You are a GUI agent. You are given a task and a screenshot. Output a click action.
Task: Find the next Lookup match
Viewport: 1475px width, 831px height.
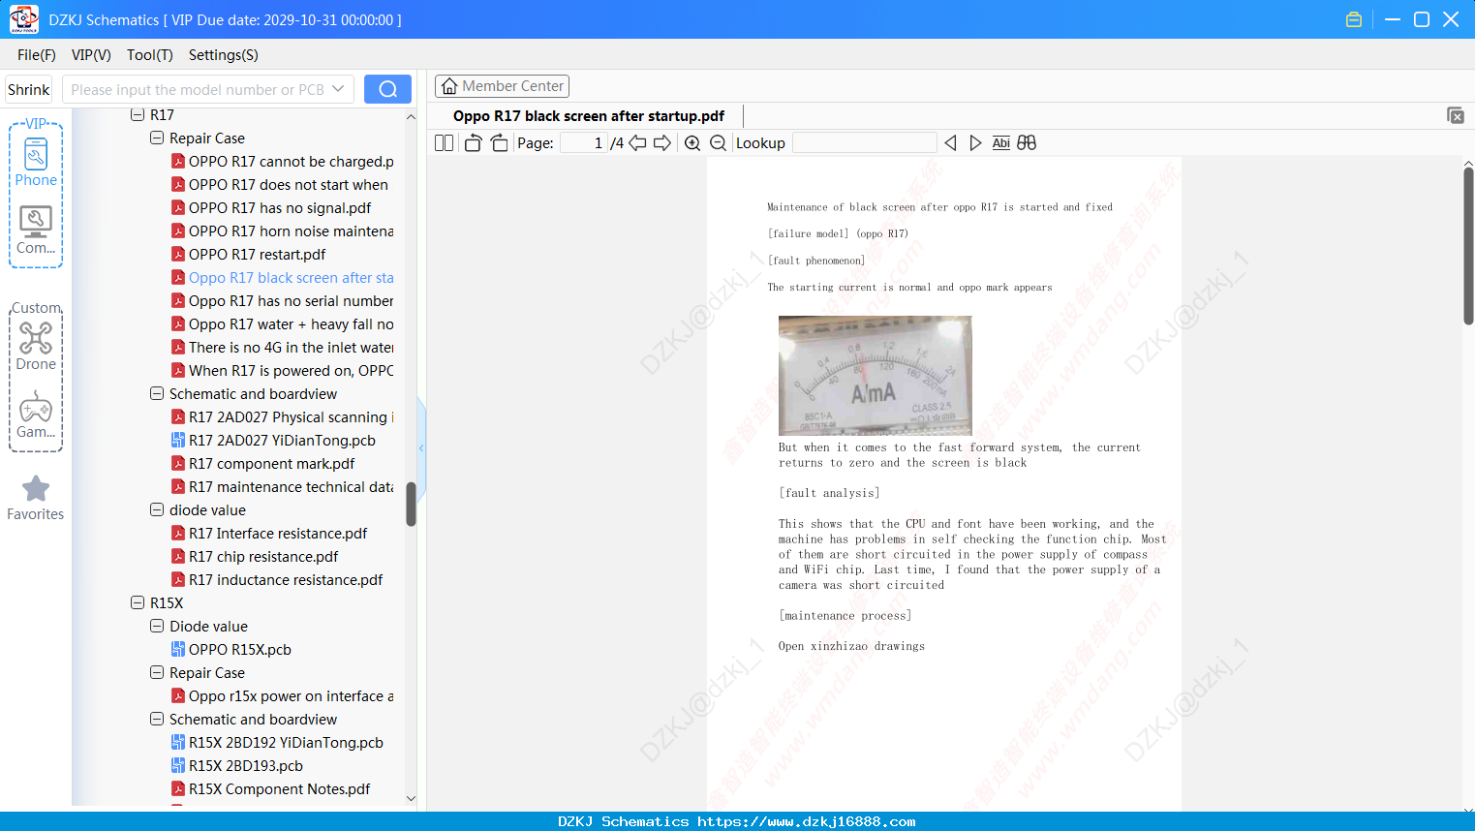975,143
